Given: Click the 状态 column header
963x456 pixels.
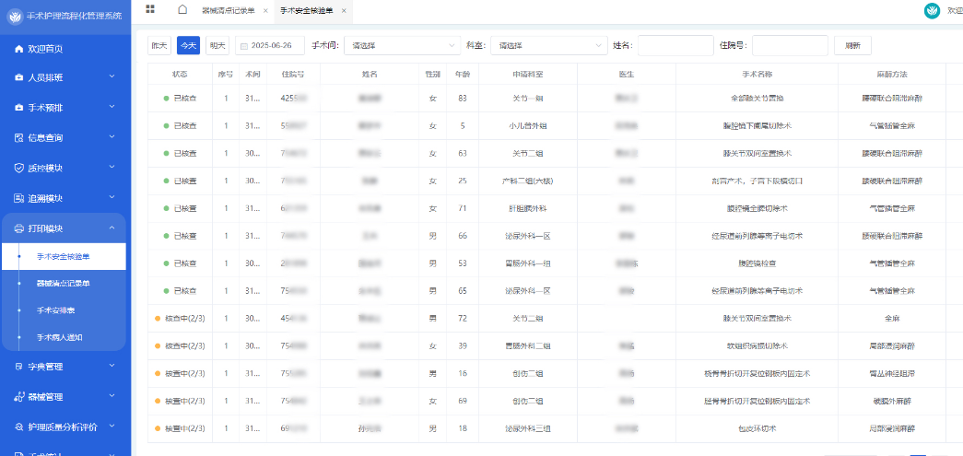Looking at the screenshot, I should click(x=180, y=75).
